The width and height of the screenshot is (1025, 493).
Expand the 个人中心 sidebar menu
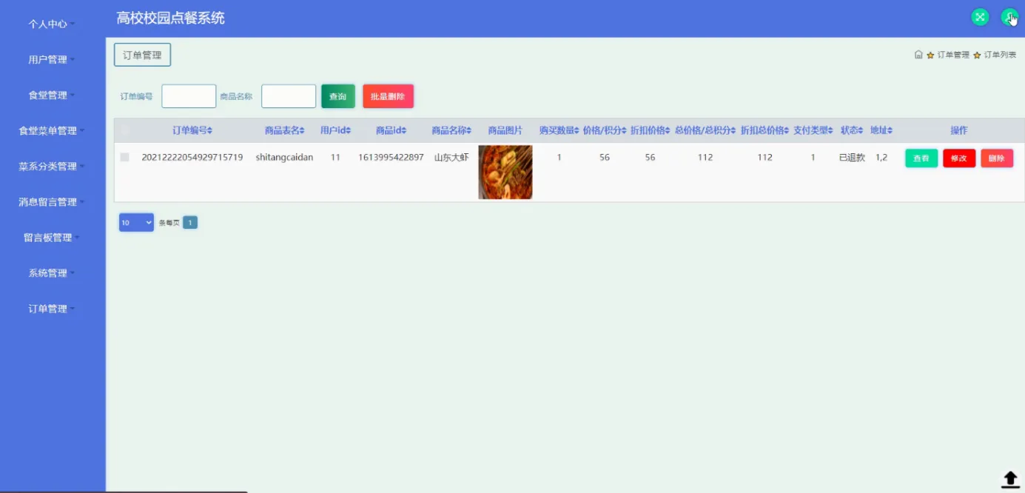(x=52, y=24)
